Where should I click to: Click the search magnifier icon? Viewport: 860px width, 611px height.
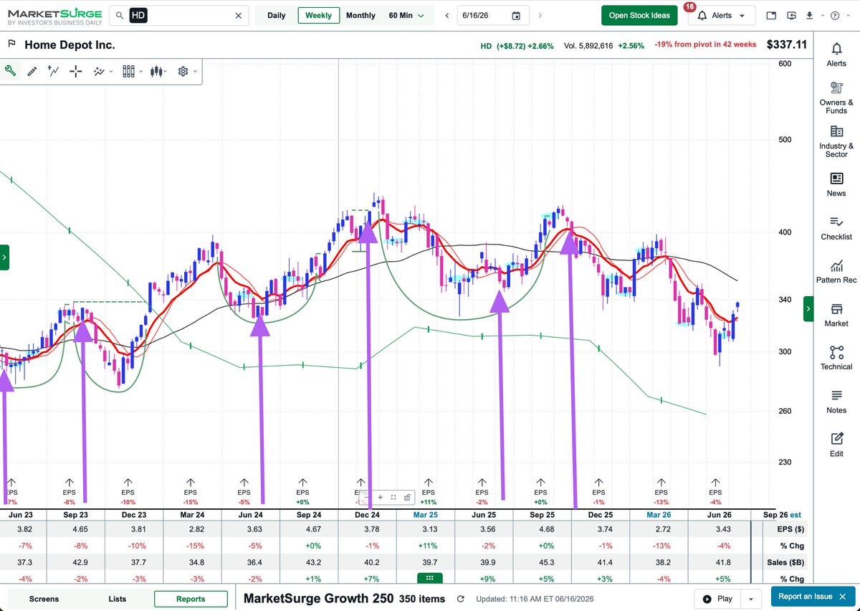(119, 16)
